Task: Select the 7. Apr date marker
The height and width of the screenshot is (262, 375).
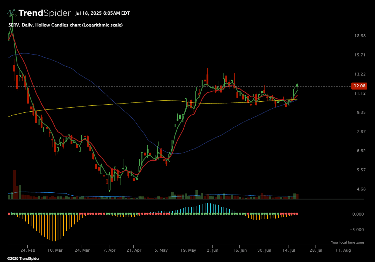Action: pos(110,250)
